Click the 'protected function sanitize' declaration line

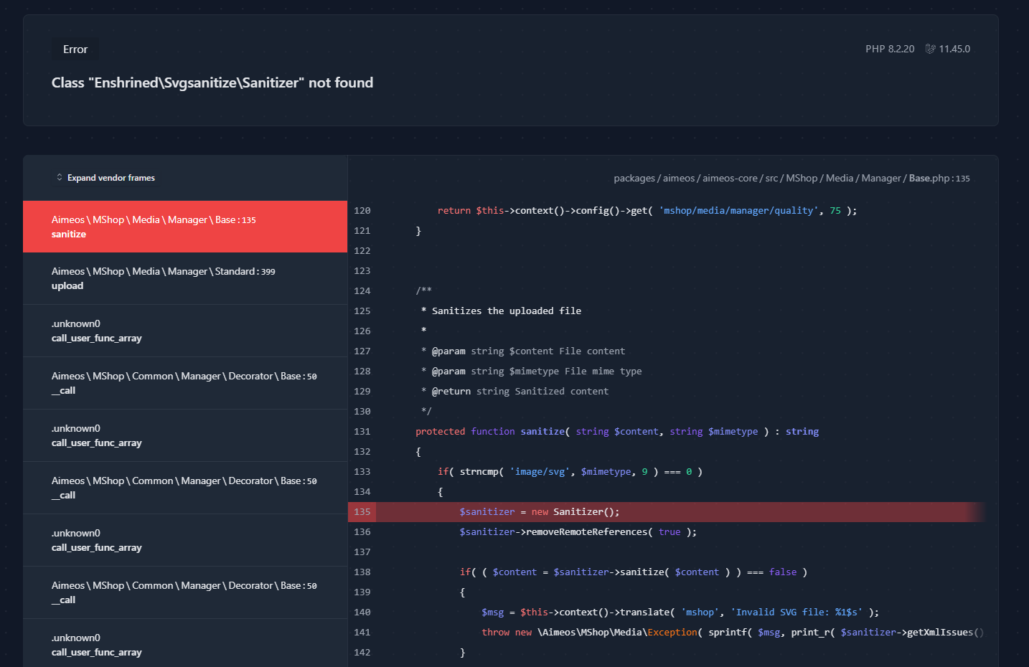pyautogui.click(x=617, y=432)
